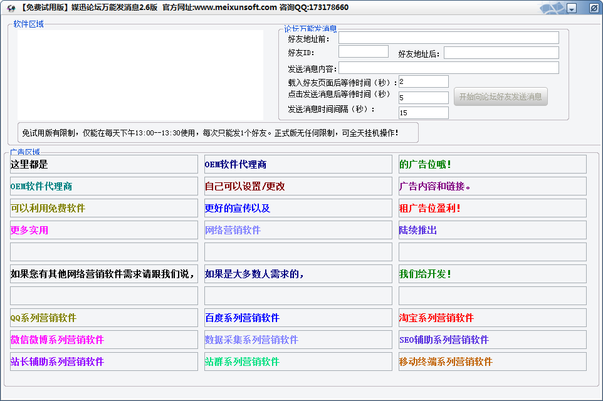
Task: Click the crossed-circle button at top right
Action: [594, 8]
